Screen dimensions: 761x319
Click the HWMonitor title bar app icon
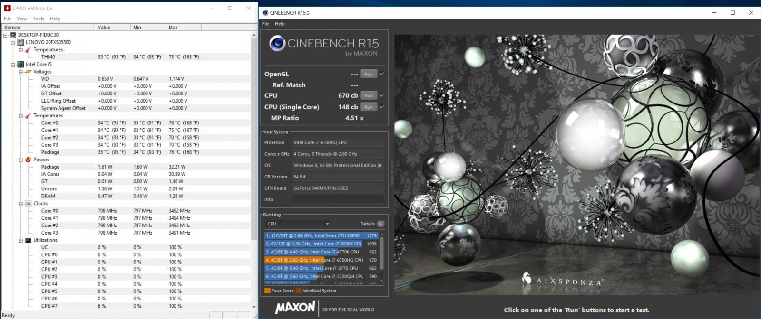pyautogui.click(x=7, y=8)
